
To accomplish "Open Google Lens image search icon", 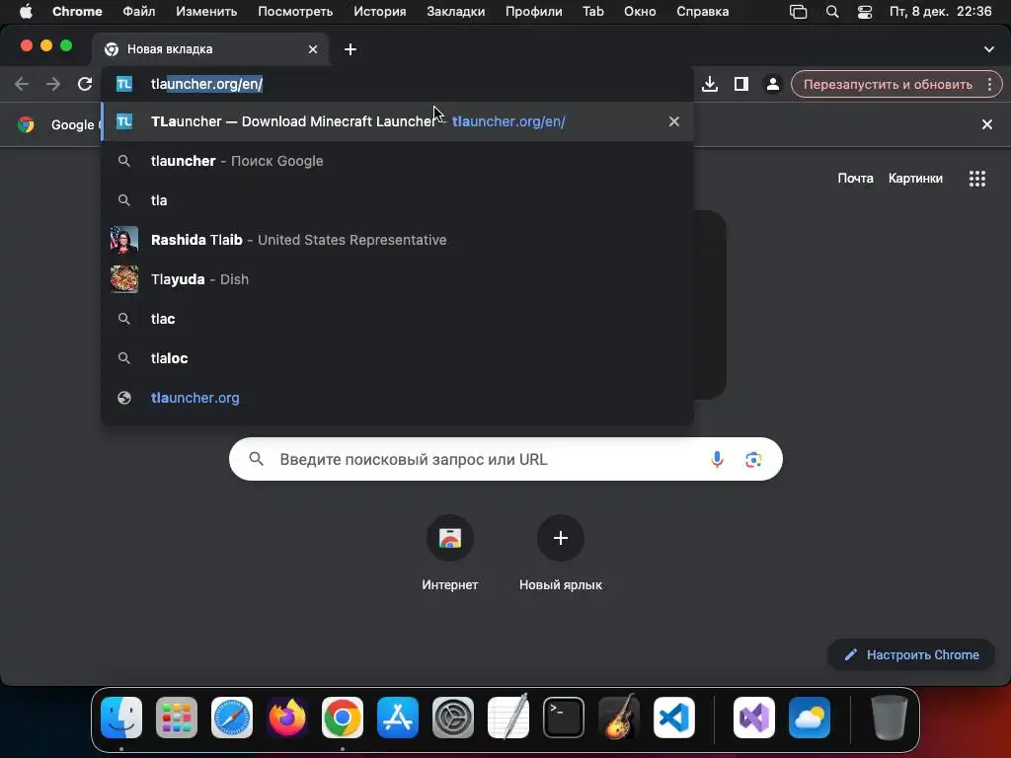I will tap(753, 459).
